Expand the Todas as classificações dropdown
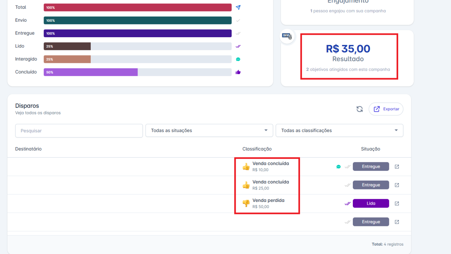Viewport: 451px width, 254px height. pyautogui.click(x=339, y=131)
